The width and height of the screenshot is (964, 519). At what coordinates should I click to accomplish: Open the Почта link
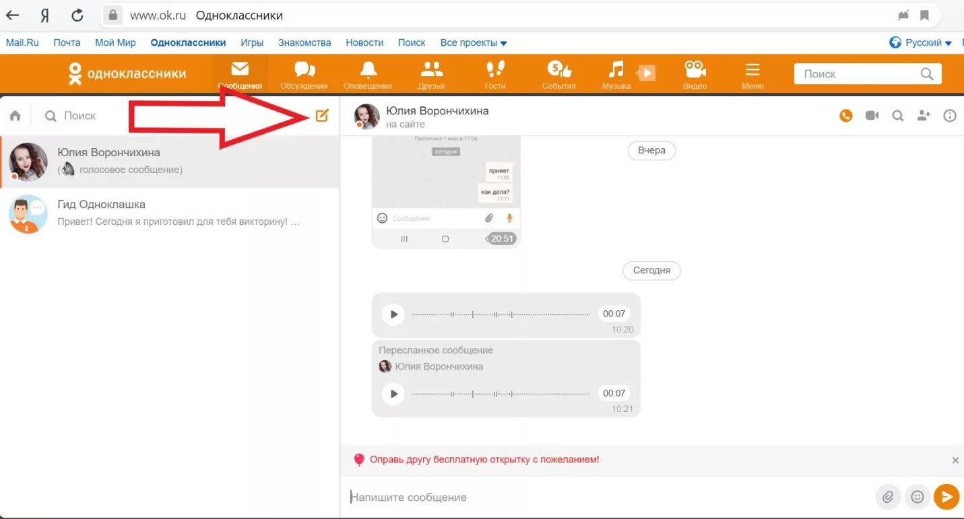pos(67,42)
